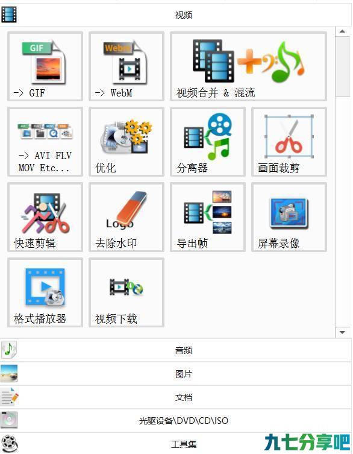Start the 快速剪辑 quick edit tool
Screen dimensions: 353x454
[x=45, y=217]
